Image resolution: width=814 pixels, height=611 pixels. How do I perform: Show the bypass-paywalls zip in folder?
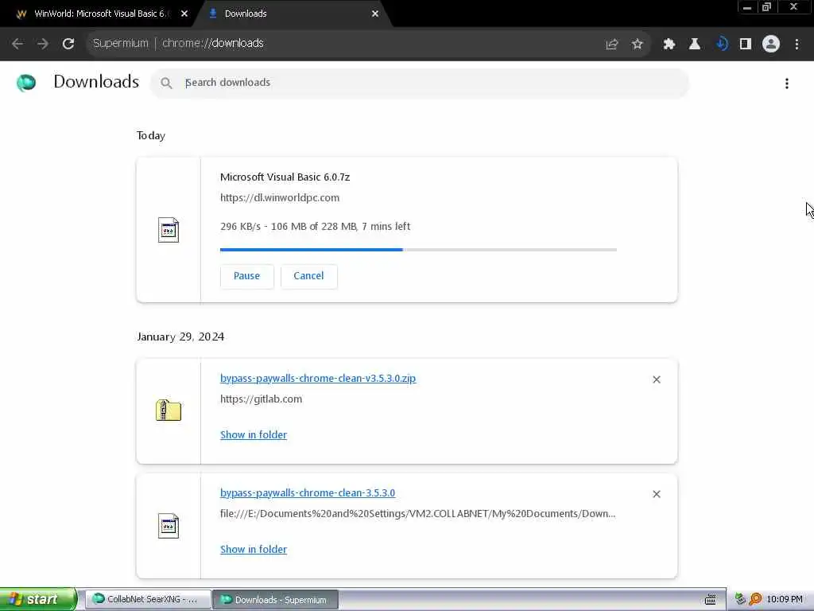254,435
